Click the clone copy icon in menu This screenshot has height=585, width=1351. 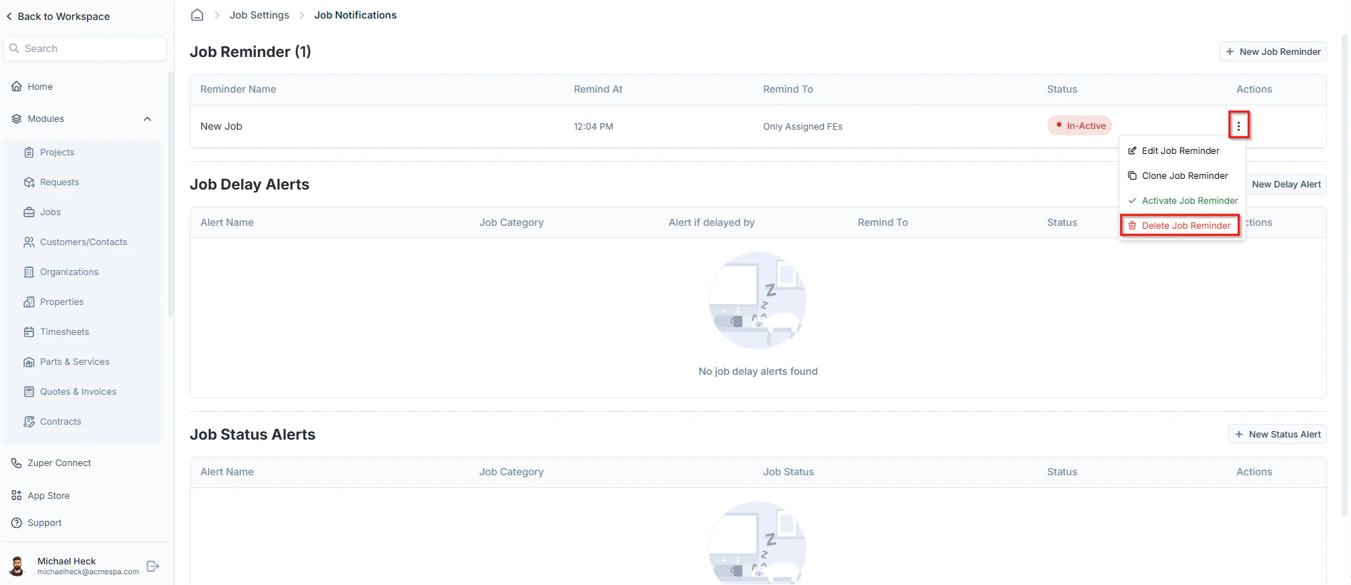tap(1132, 176)
